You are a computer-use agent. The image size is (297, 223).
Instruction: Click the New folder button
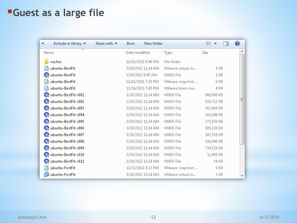(x=153, y=44)
